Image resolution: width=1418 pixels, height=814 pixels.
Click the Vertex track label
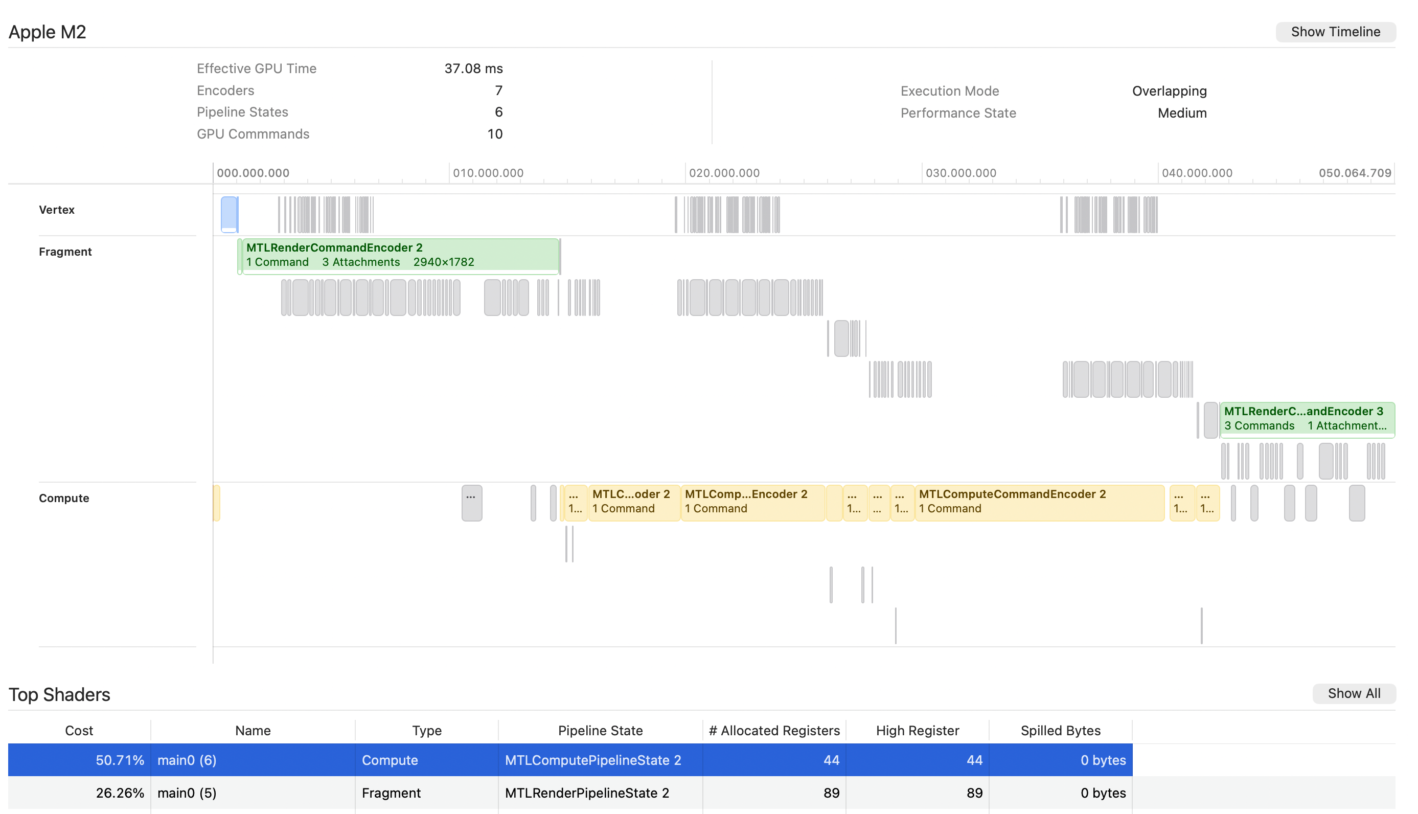pos(56,210)
